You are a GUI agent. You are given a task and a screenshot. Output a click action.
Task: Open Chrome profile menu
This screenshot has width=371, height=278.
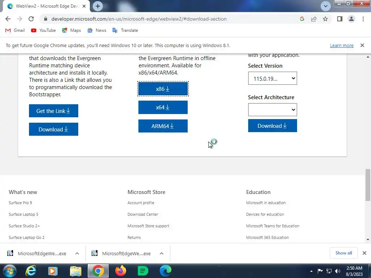point(351,19)
